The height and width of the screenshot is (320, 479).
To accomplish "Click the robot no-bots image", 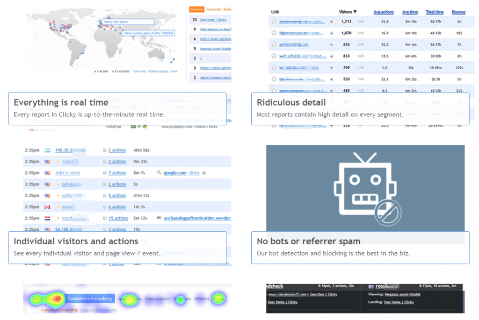I will (365, 188).
